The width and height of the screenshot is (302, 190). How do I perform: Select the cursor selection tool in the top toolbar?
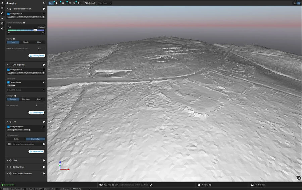coord(50,3)
